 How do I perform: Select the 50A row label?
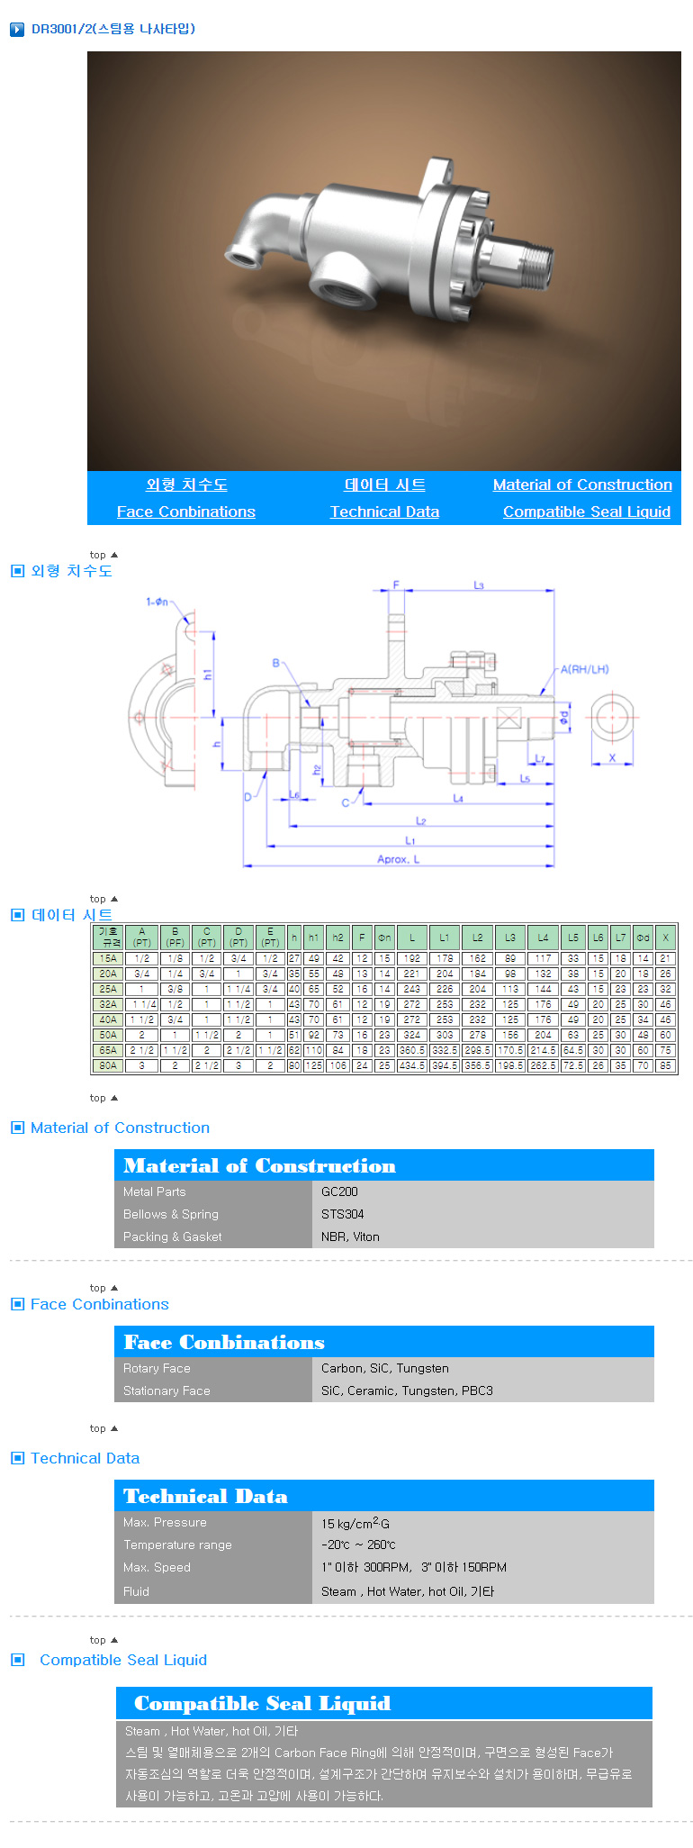[x=109, y=1035]
